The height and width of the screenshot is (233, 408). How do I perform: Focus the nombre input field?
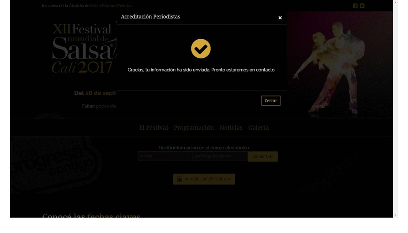165,156
